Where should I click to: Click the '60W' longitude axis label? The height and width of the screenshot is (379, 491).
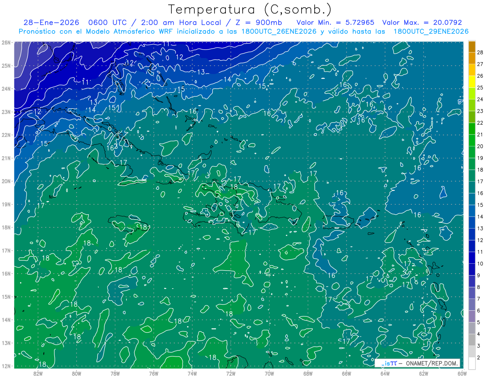point(462,373)
